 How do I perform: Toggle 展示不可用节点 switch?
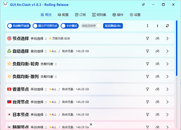point(46,26)
